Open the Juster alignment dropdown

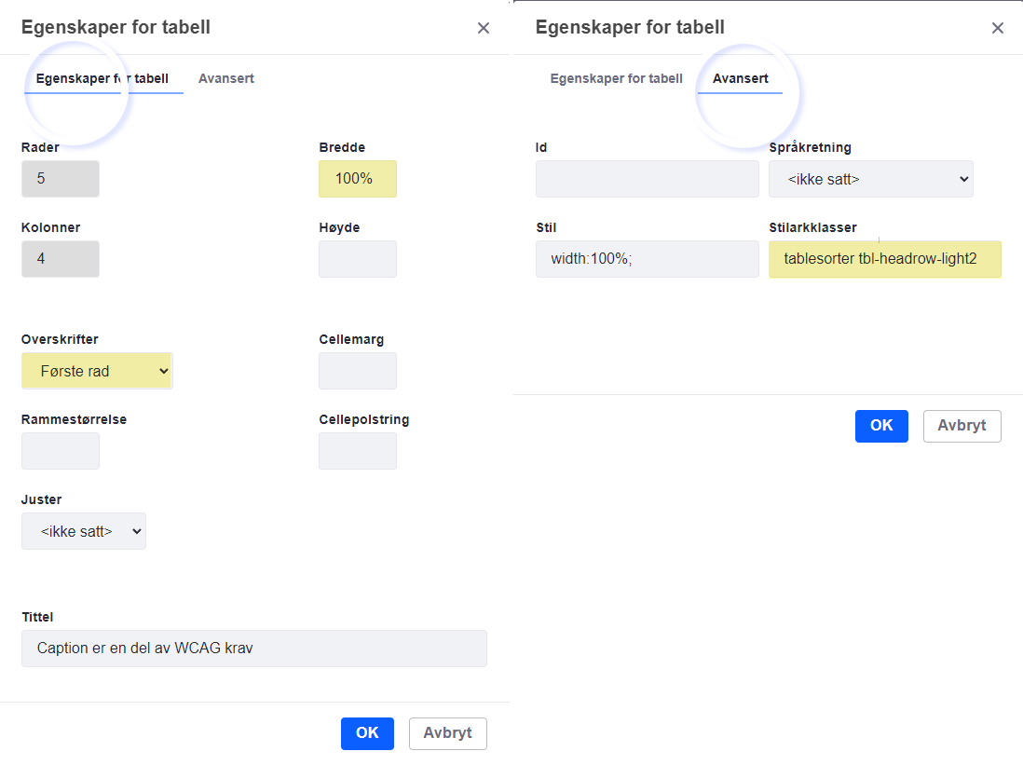(84, 531)
